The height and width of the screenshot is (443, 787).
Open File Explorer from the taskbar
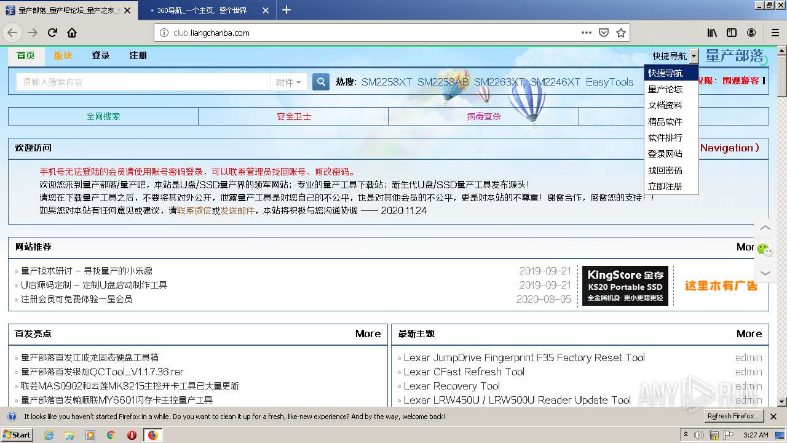(69, 435)
